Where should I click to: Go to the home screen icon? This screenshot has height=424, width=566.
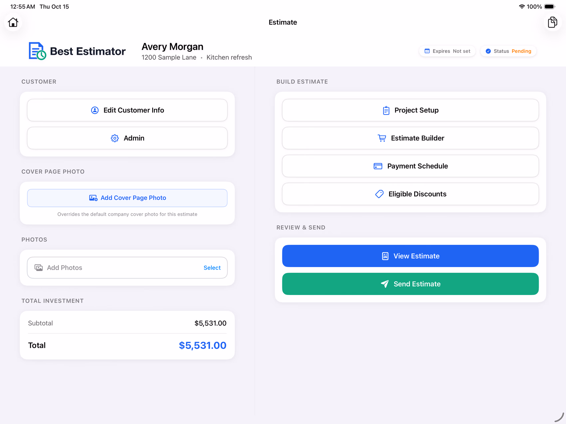[x=13, y=22]
